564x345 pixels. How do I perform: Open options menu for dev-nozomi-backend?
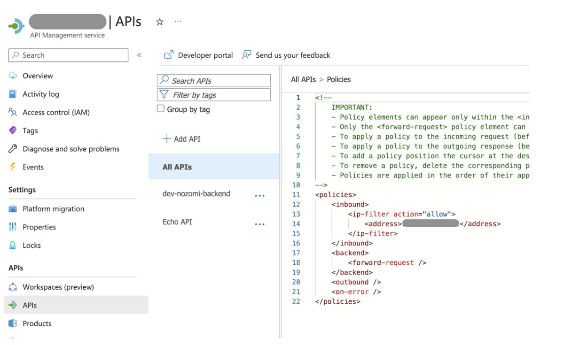(259, 196)
